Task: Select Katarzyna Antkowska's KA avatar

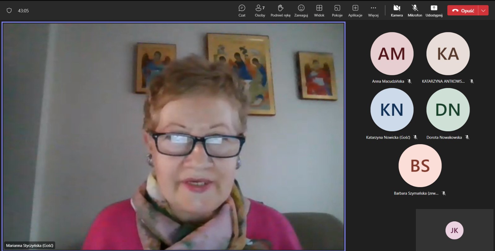Action: tap(448, 54)
